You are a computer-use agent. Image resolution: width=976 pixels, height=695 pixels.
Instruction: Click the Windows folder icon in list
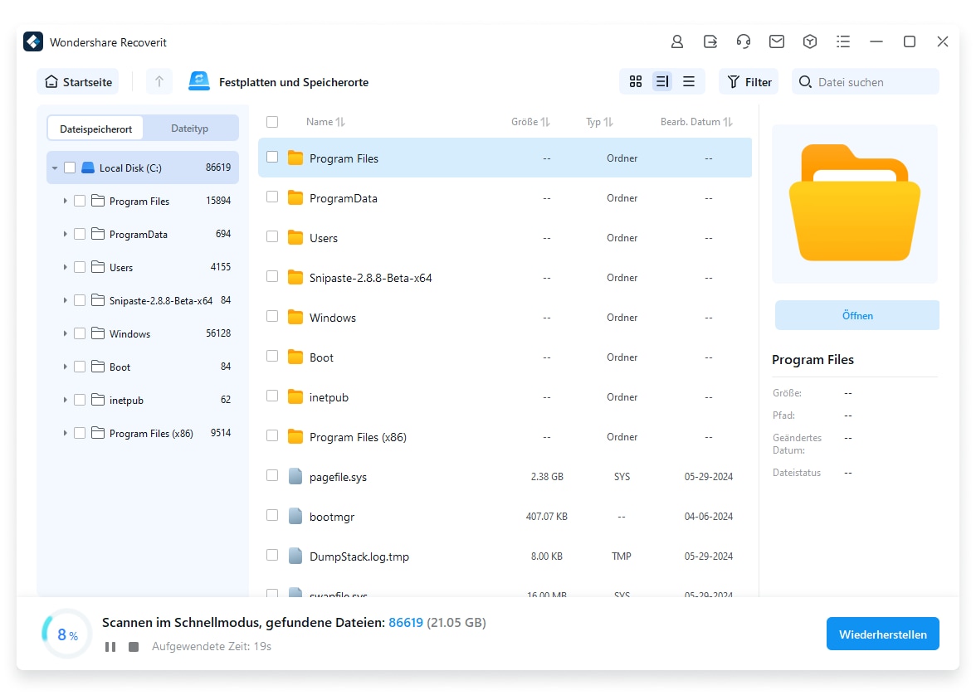[295, 318]
